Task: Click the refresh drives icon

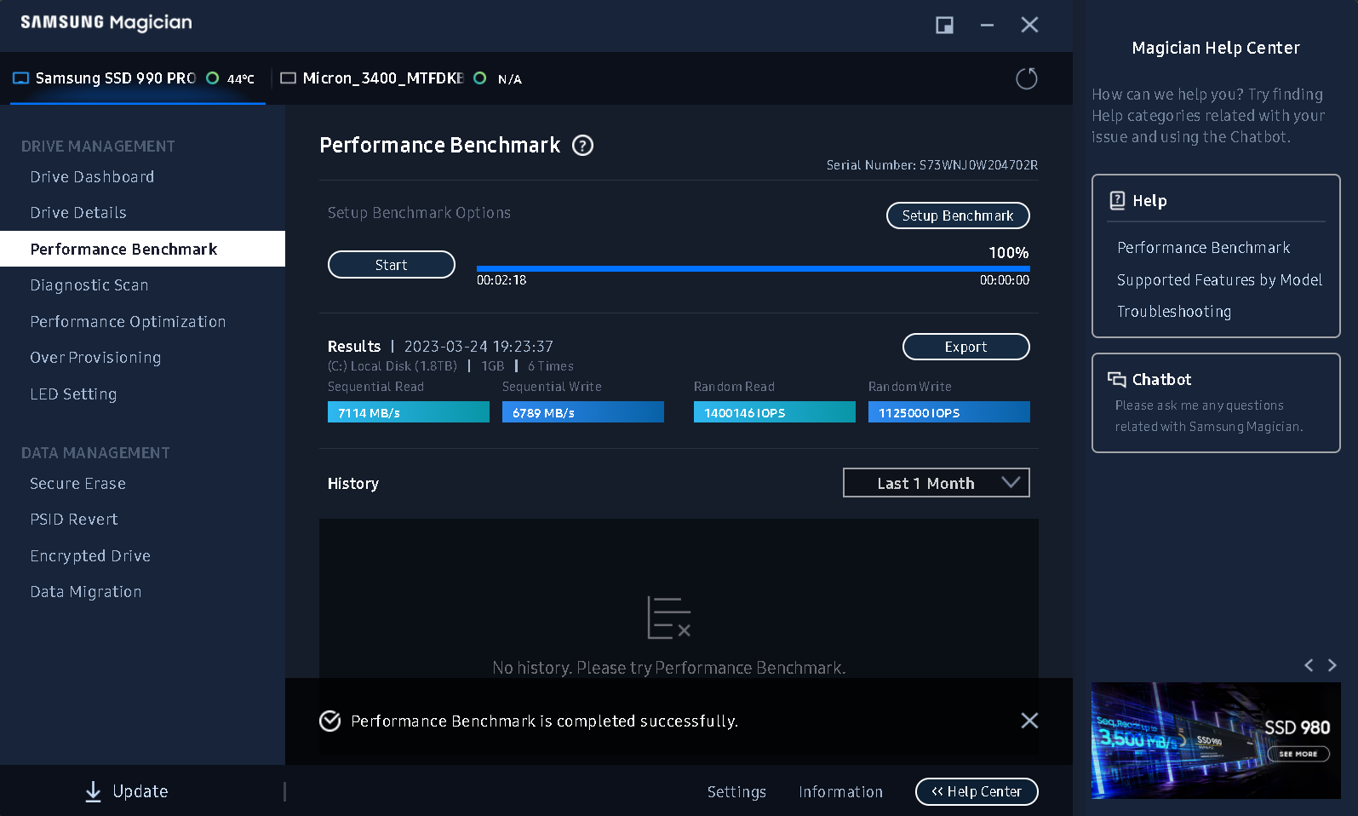Action: (1027, 78)
